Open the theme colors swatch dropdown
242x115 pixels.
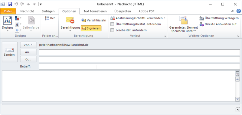[x=18, y=18]
